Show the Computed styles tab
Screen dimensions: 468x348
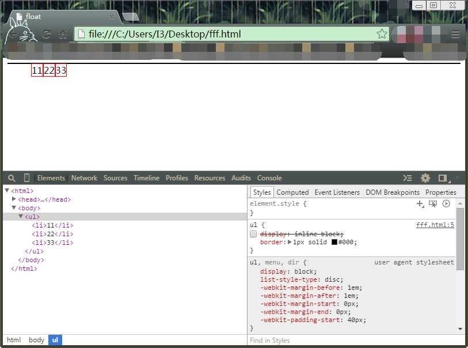click(292, 192)
